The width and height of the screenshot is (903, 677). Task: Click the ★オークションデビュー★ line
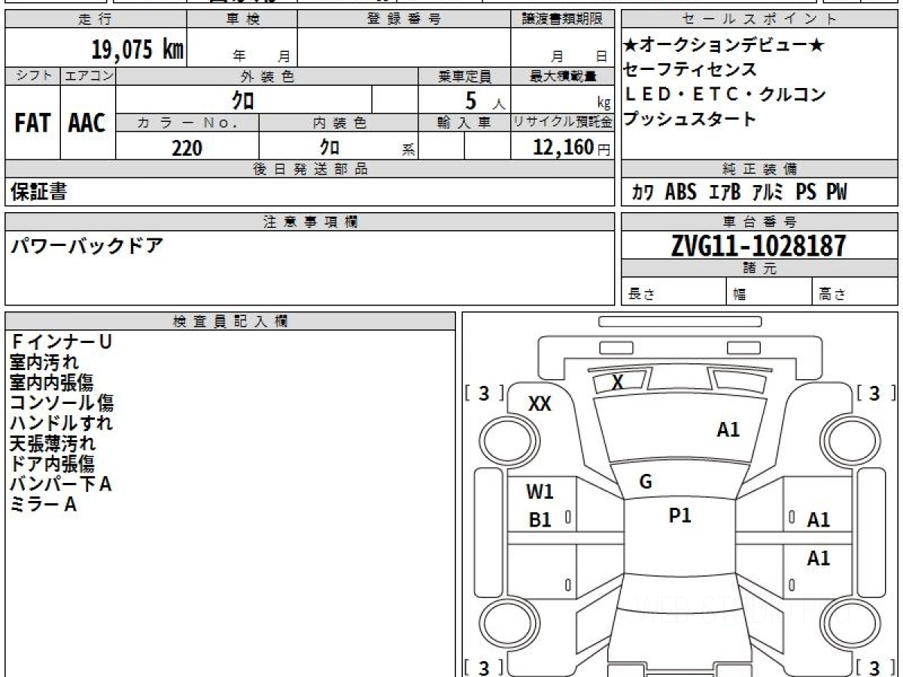724,46
